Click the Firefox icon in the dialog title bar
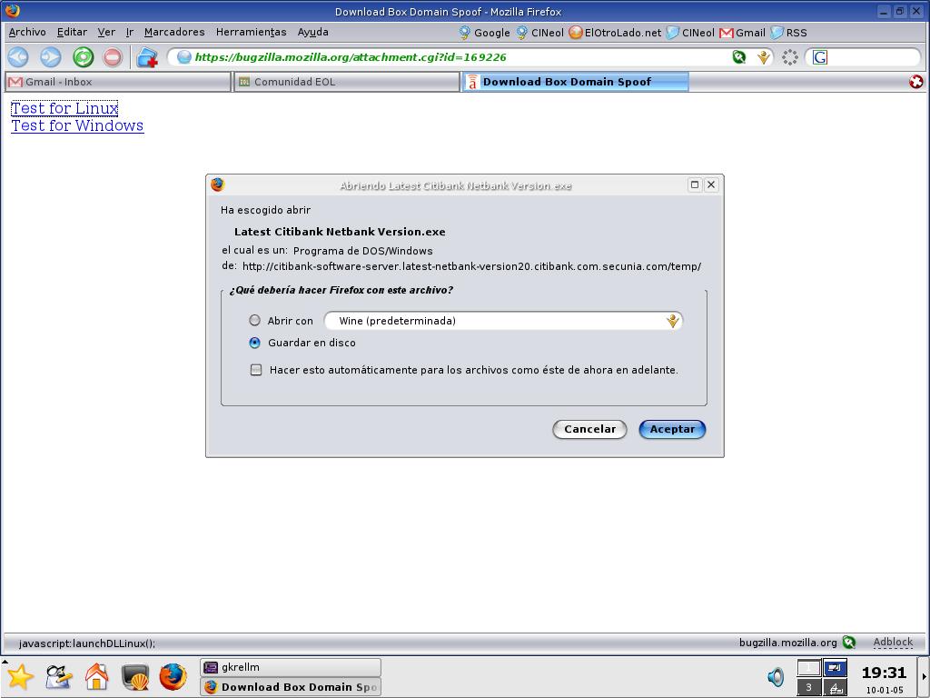The image size is (930, 698). tap(218, 184)
